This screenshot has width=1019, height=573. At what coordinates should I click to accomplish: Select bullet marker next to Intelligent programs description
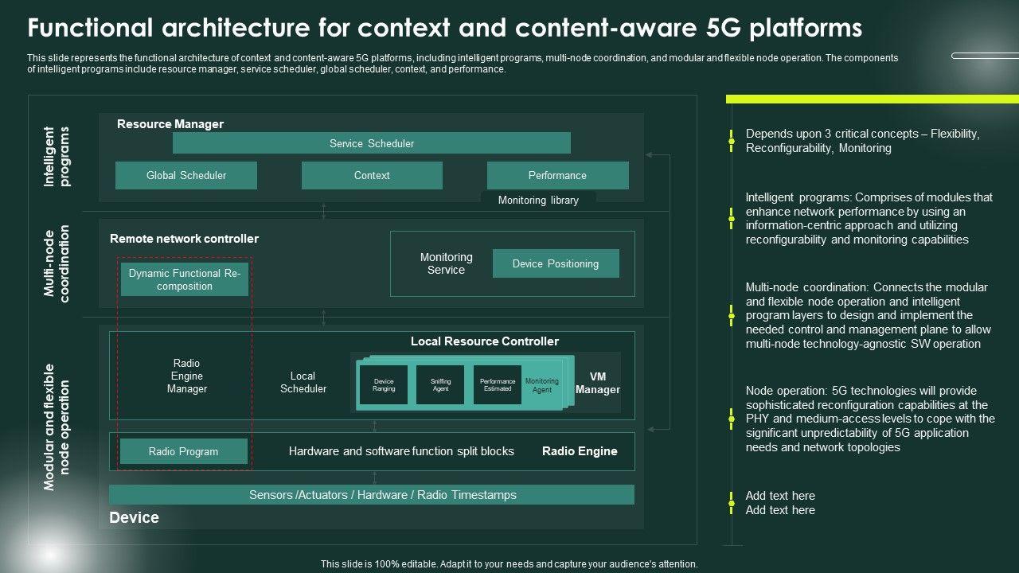732,218
